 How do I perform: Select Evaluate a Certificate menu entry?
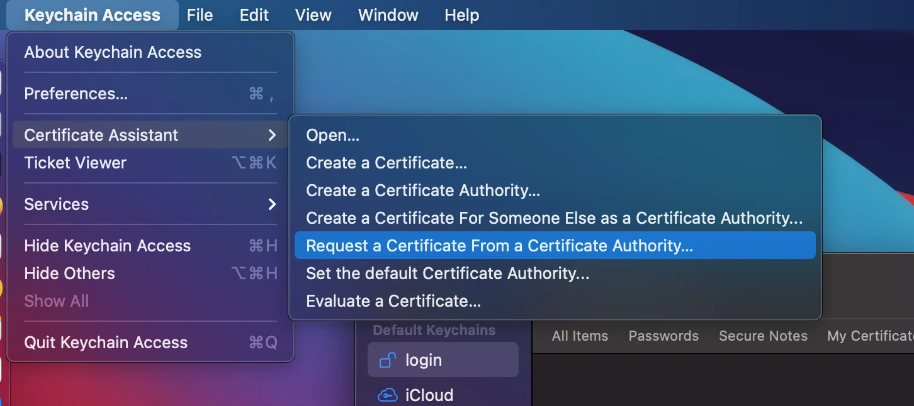tap(393, 301)
